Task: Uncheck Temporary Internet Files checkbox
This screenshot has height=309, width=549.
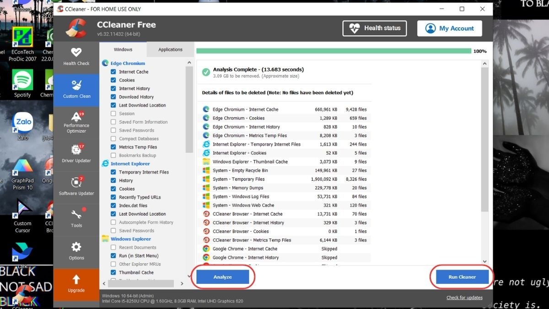Action: tap(113, 172)
